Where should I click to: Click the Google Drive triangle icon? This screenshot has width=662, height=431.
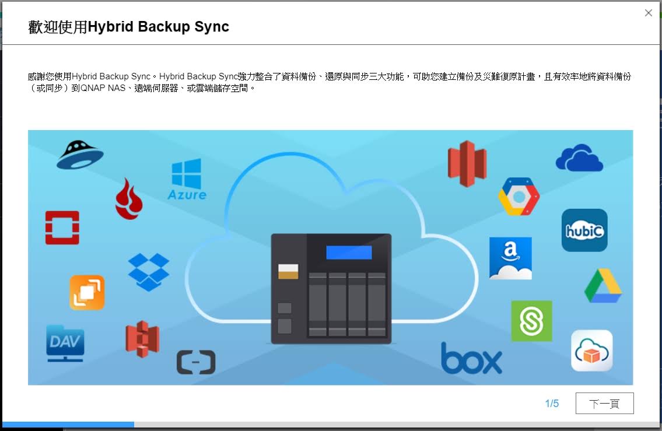tap(603, 286)
